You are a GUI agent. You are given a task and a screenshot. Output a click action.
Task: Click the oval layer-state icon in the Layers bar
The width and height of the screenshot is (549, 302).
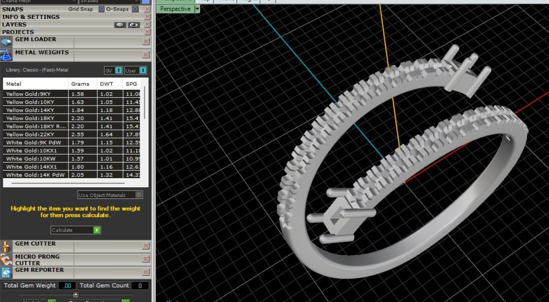tap(120, 25)
